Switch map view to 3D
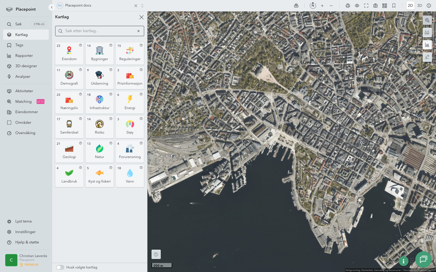436x272 pixels. click(419, 6)
